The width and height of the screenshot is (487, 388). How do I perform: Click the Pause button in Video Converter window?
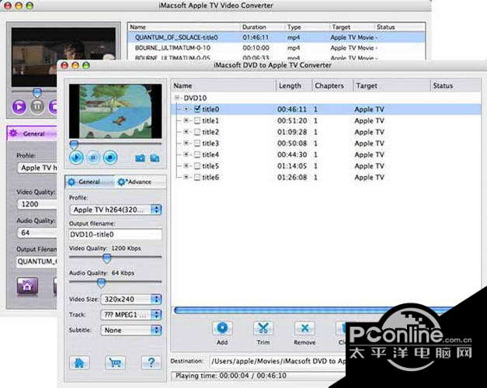click(37, 107)
